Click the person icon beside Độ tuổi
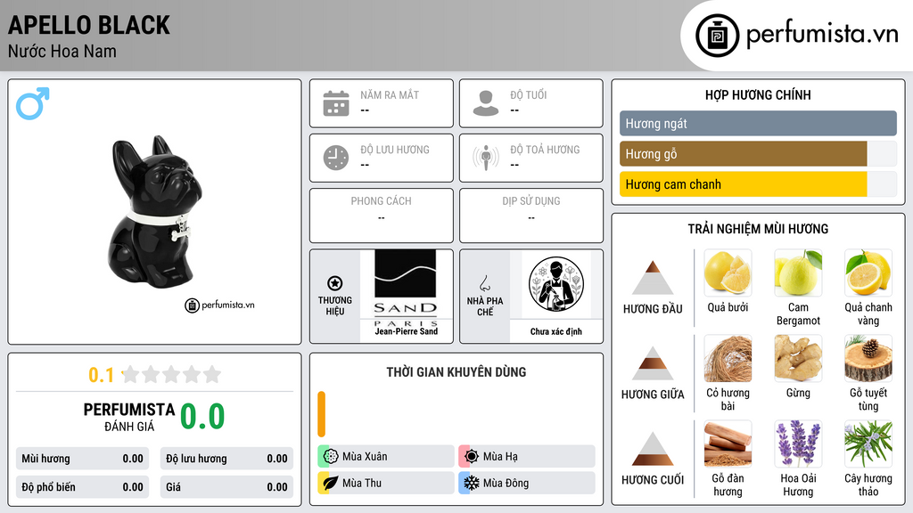Viewport: 913px width, 513px height. point(486,103)
